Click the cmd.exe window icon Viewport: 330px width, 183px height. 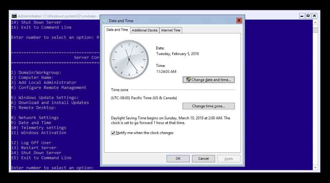click(14, 16)
